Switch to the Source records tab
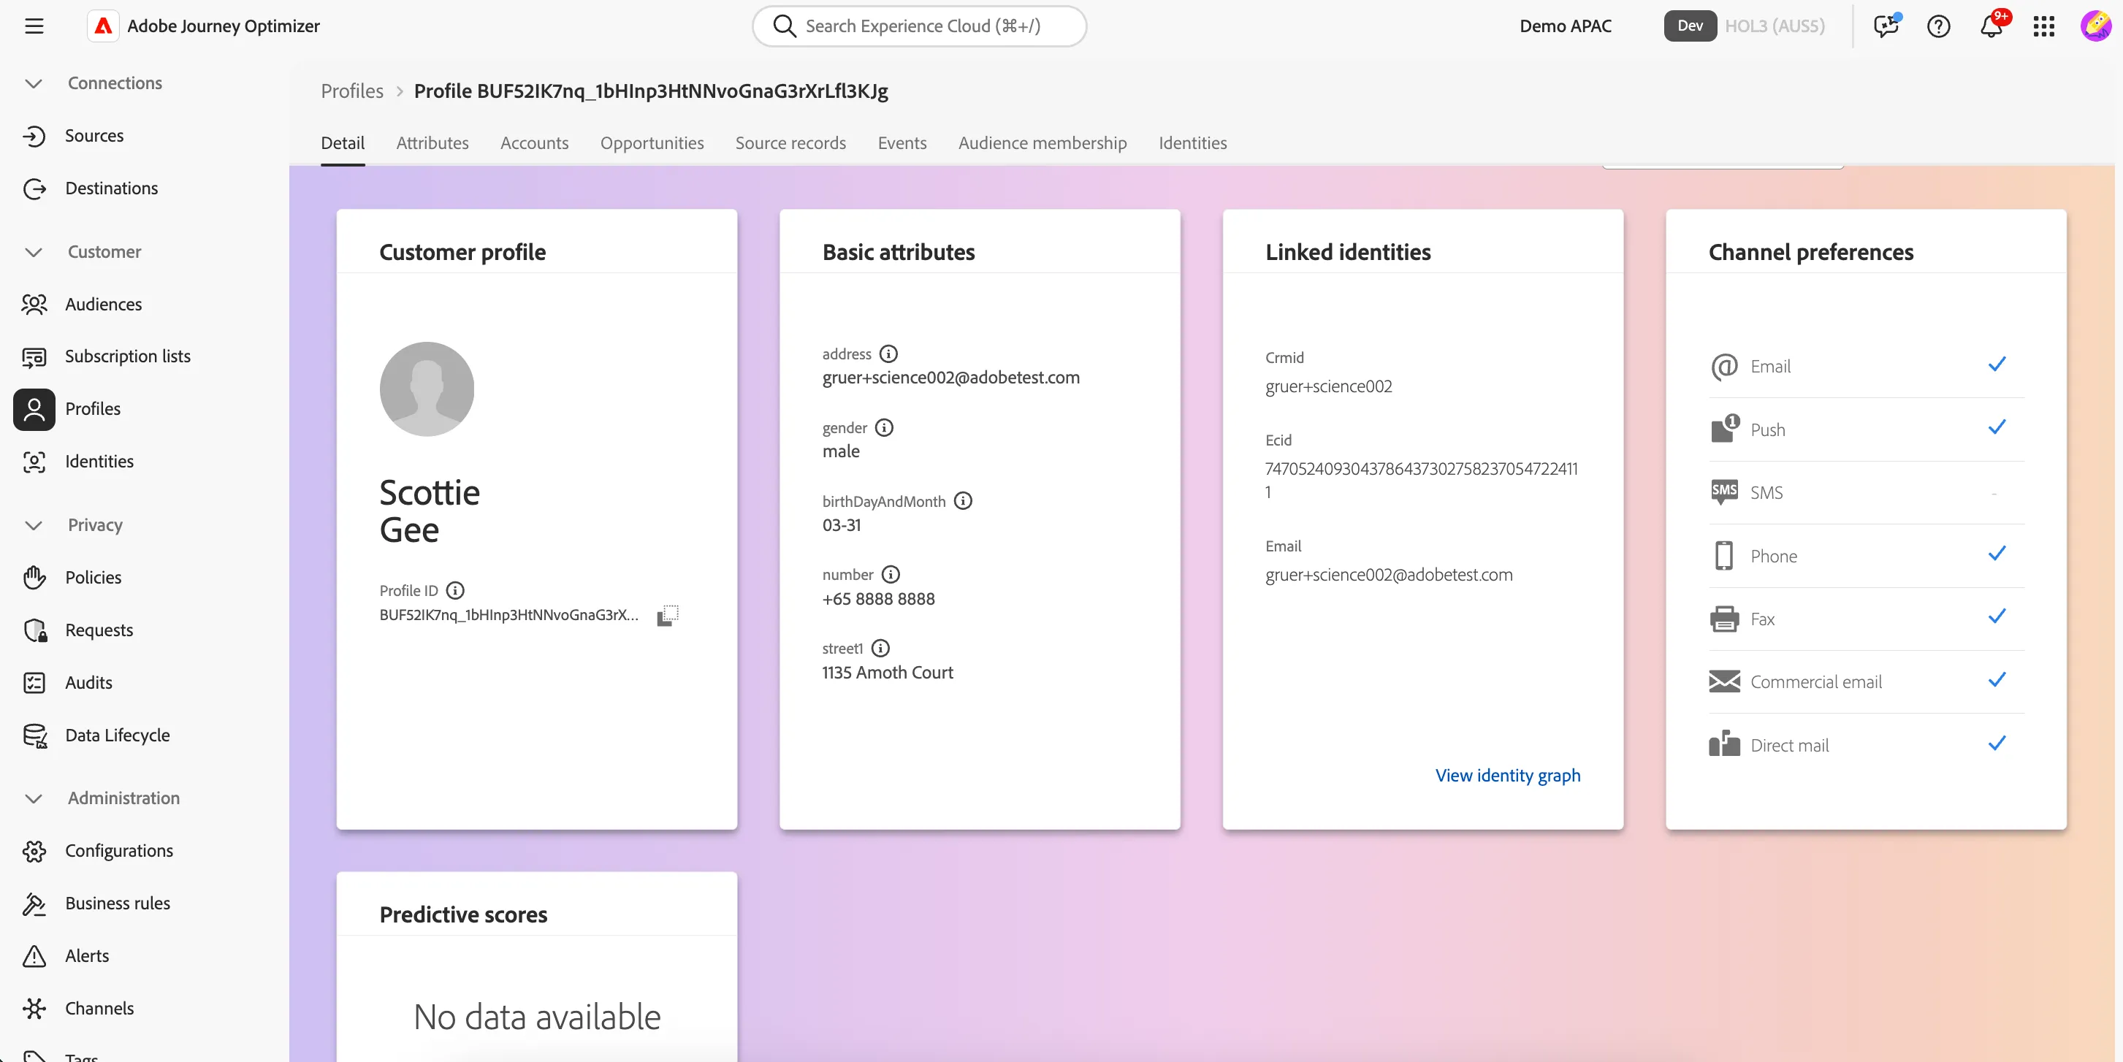Viewport: 2123px width, 1062px height. tap(790, 142)
